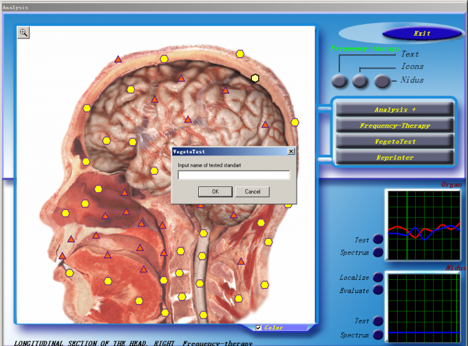Open the Reprinter function

(394, 158)
